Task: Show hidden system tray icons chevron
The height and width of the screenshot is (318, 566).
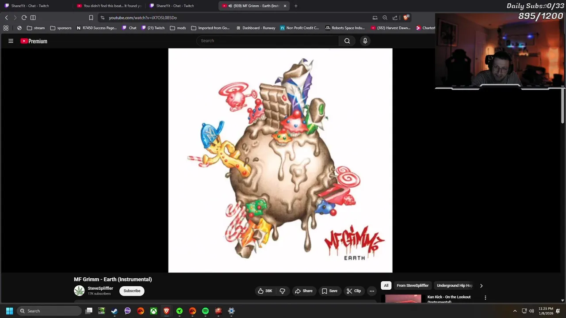Action: tap(515, 311)
